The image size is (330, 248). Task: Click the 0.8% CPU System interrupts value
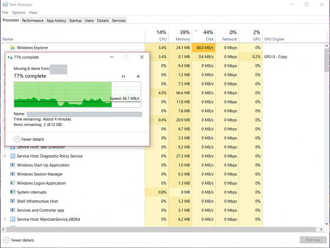click(162, 192)
